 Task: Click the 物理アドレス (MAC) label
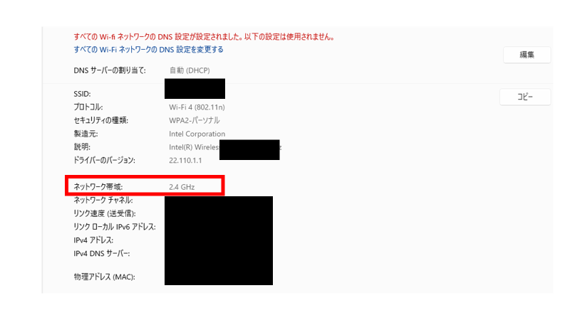(x=104, y=277)
